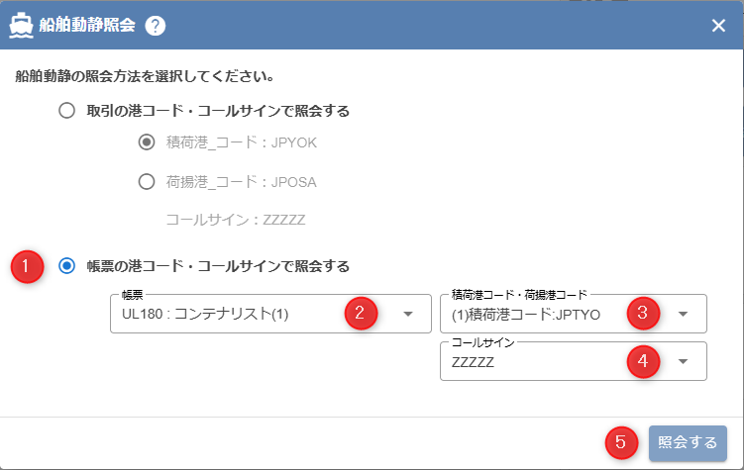Viewport: 744px width, 470px height.
Task: Click the ship icon in the title bar
Action: click(21, 26)
